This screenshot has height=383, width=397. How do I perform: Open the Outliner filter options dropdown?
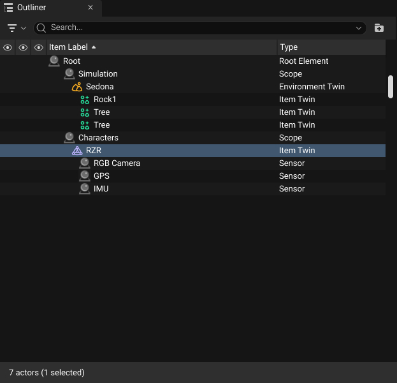pos(17,28)
